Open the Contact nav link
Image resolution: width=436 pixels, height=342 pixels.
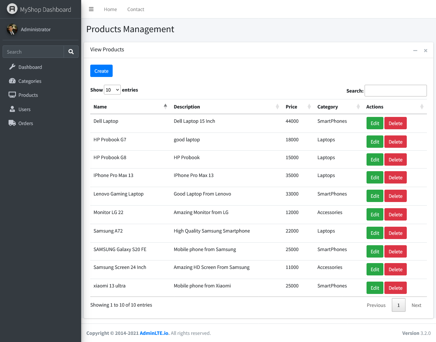point(136,9)
